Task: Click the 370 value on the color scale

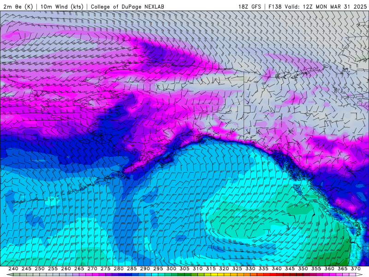Action: pyautogui.click(x=356, y=269)
